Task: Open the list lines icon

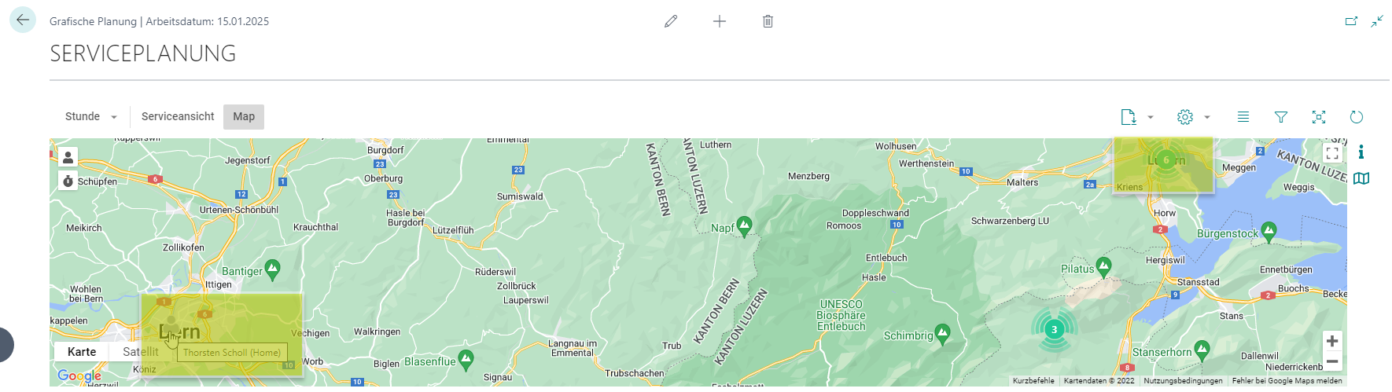Action: coord(1243,117)
